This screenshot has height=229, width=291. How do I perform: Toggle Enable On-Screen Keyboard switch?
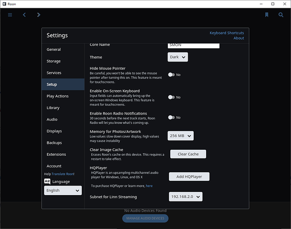[171, 97]
